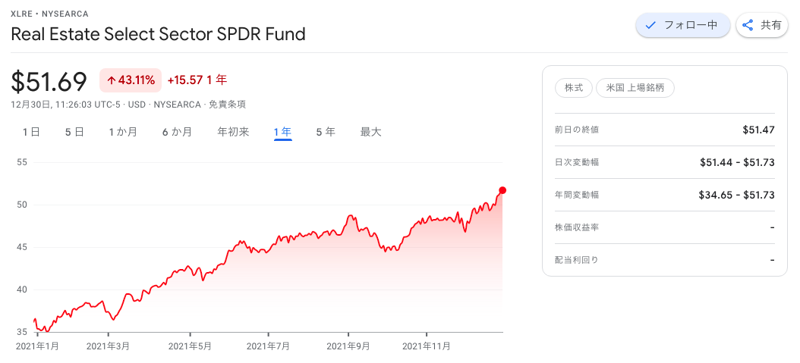Screen dimensions: 800x363
Task: Open the 免責条項 disclaimer link
Action: pyautogui.click(x=229, y=105)
